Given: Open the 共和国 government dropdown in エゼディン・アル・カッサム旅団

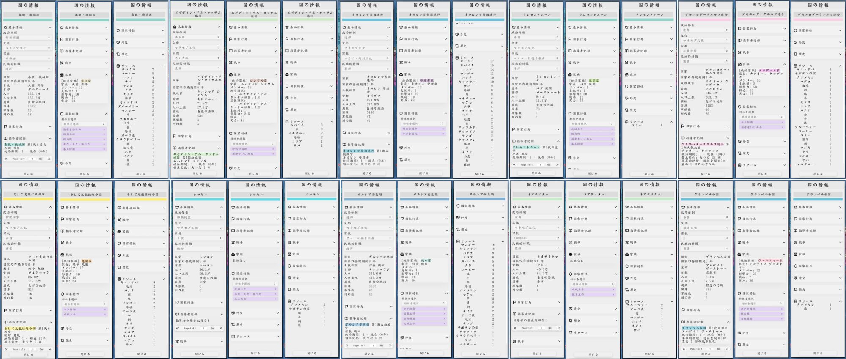Looking at the screenshot, I should [197, 37].
